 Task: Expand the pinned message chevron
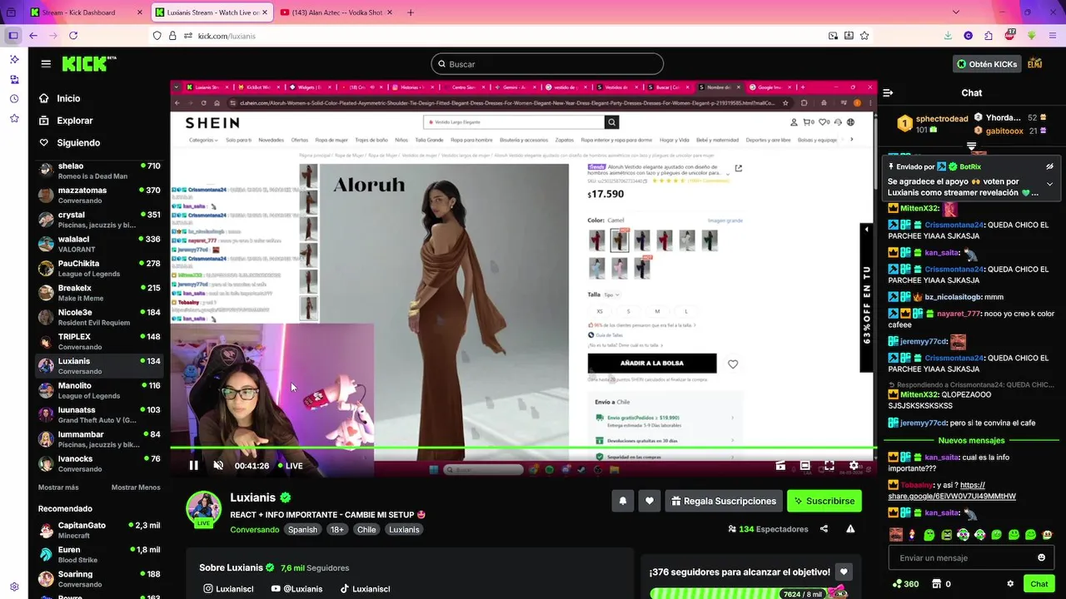click(1049, 184)
